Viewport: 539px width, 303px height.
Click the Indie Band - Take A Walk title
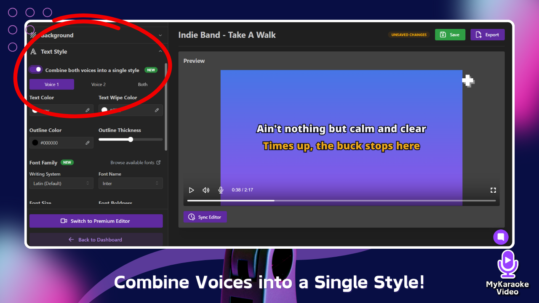227,35
